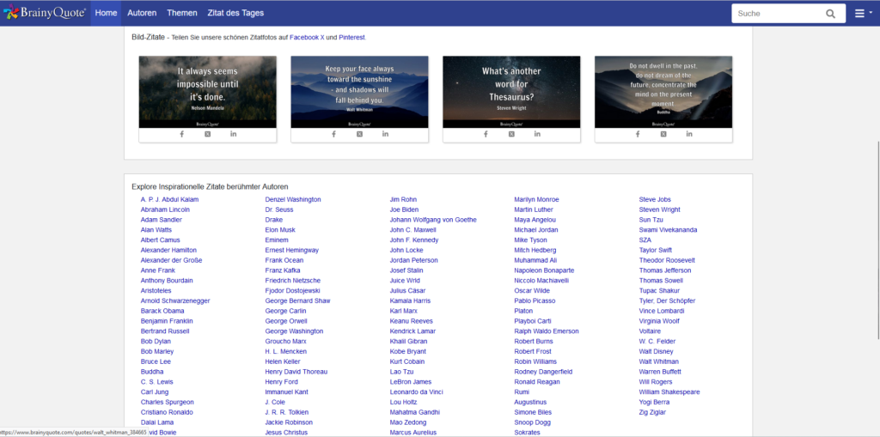880x437 pixels.
Task: Open the Oscar Wilde author link
Action: coord(531,291)
